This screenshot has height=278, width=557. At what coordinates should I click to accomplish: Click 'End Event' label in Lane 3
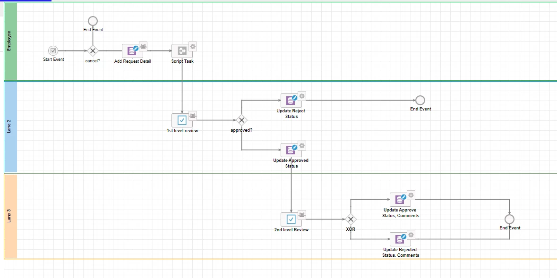(x=510, y=227)
